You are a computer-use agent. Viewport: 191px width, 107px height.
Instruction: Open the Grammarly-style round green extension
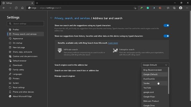pyautogui.click(x=148, y=8)
